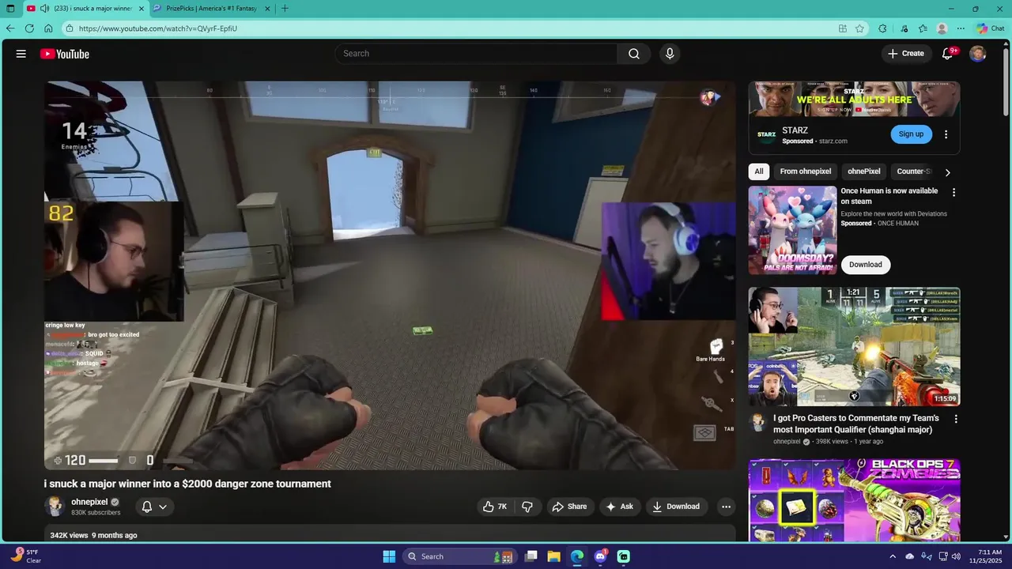
Task: Show next category chips arrow
Action: [947, 172]
